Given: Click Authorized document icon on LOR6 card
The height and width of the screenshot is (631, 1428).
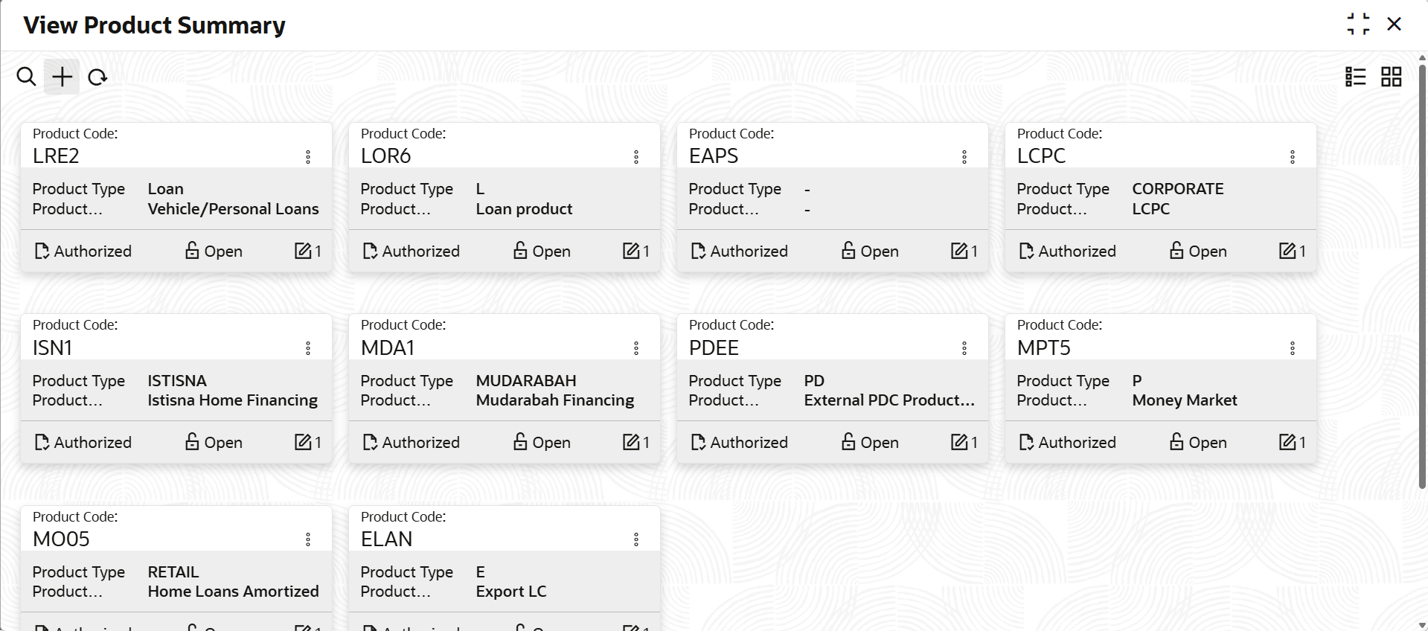Looking at the screenshot, I should pyautogui.click(x=370, y=252).
